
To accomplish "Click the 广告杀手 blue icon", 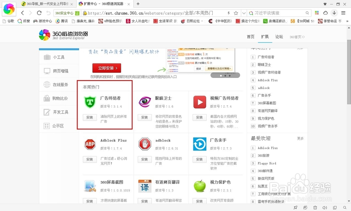I will click(200, 144).
